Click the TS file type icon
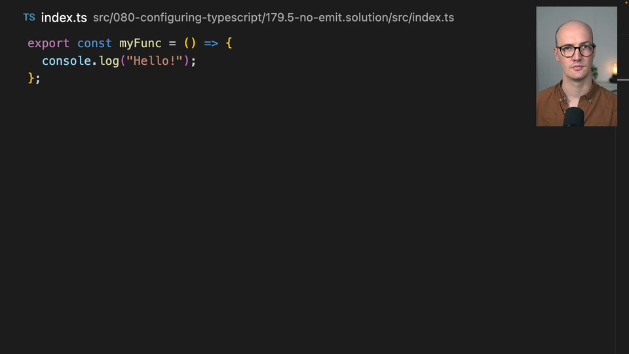The width and height of the screenshot is (629, 354). (29, 17)
